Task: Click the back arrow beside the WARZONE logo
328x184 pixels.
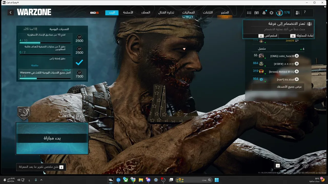Action: tap(11, 12)
